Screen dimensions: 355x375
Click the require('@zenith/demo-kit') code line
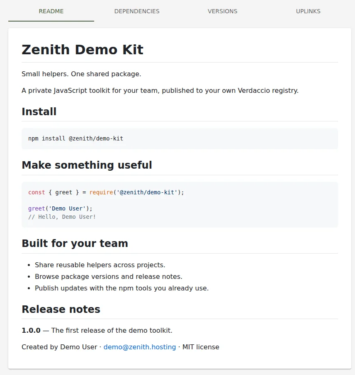pos(106,192)
